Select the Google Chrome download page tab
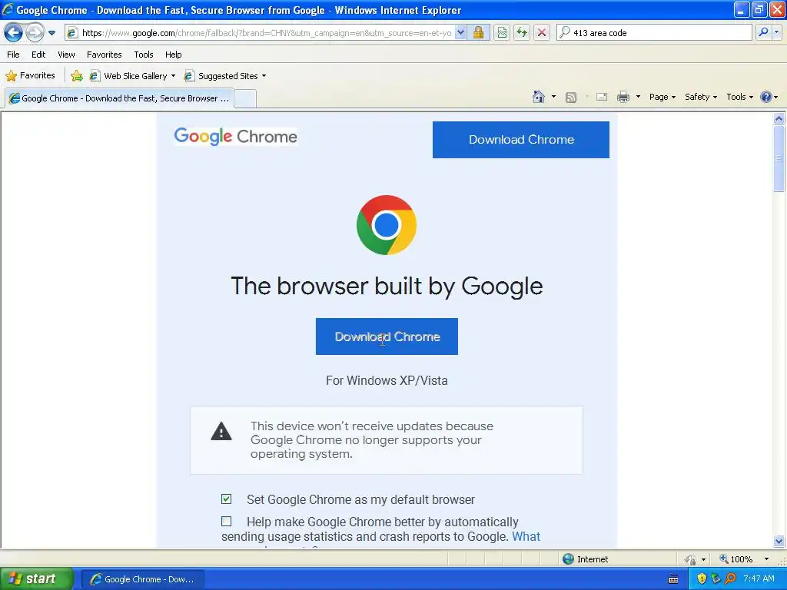This screenshot has width=787, height=590. [x=119, y=98]
